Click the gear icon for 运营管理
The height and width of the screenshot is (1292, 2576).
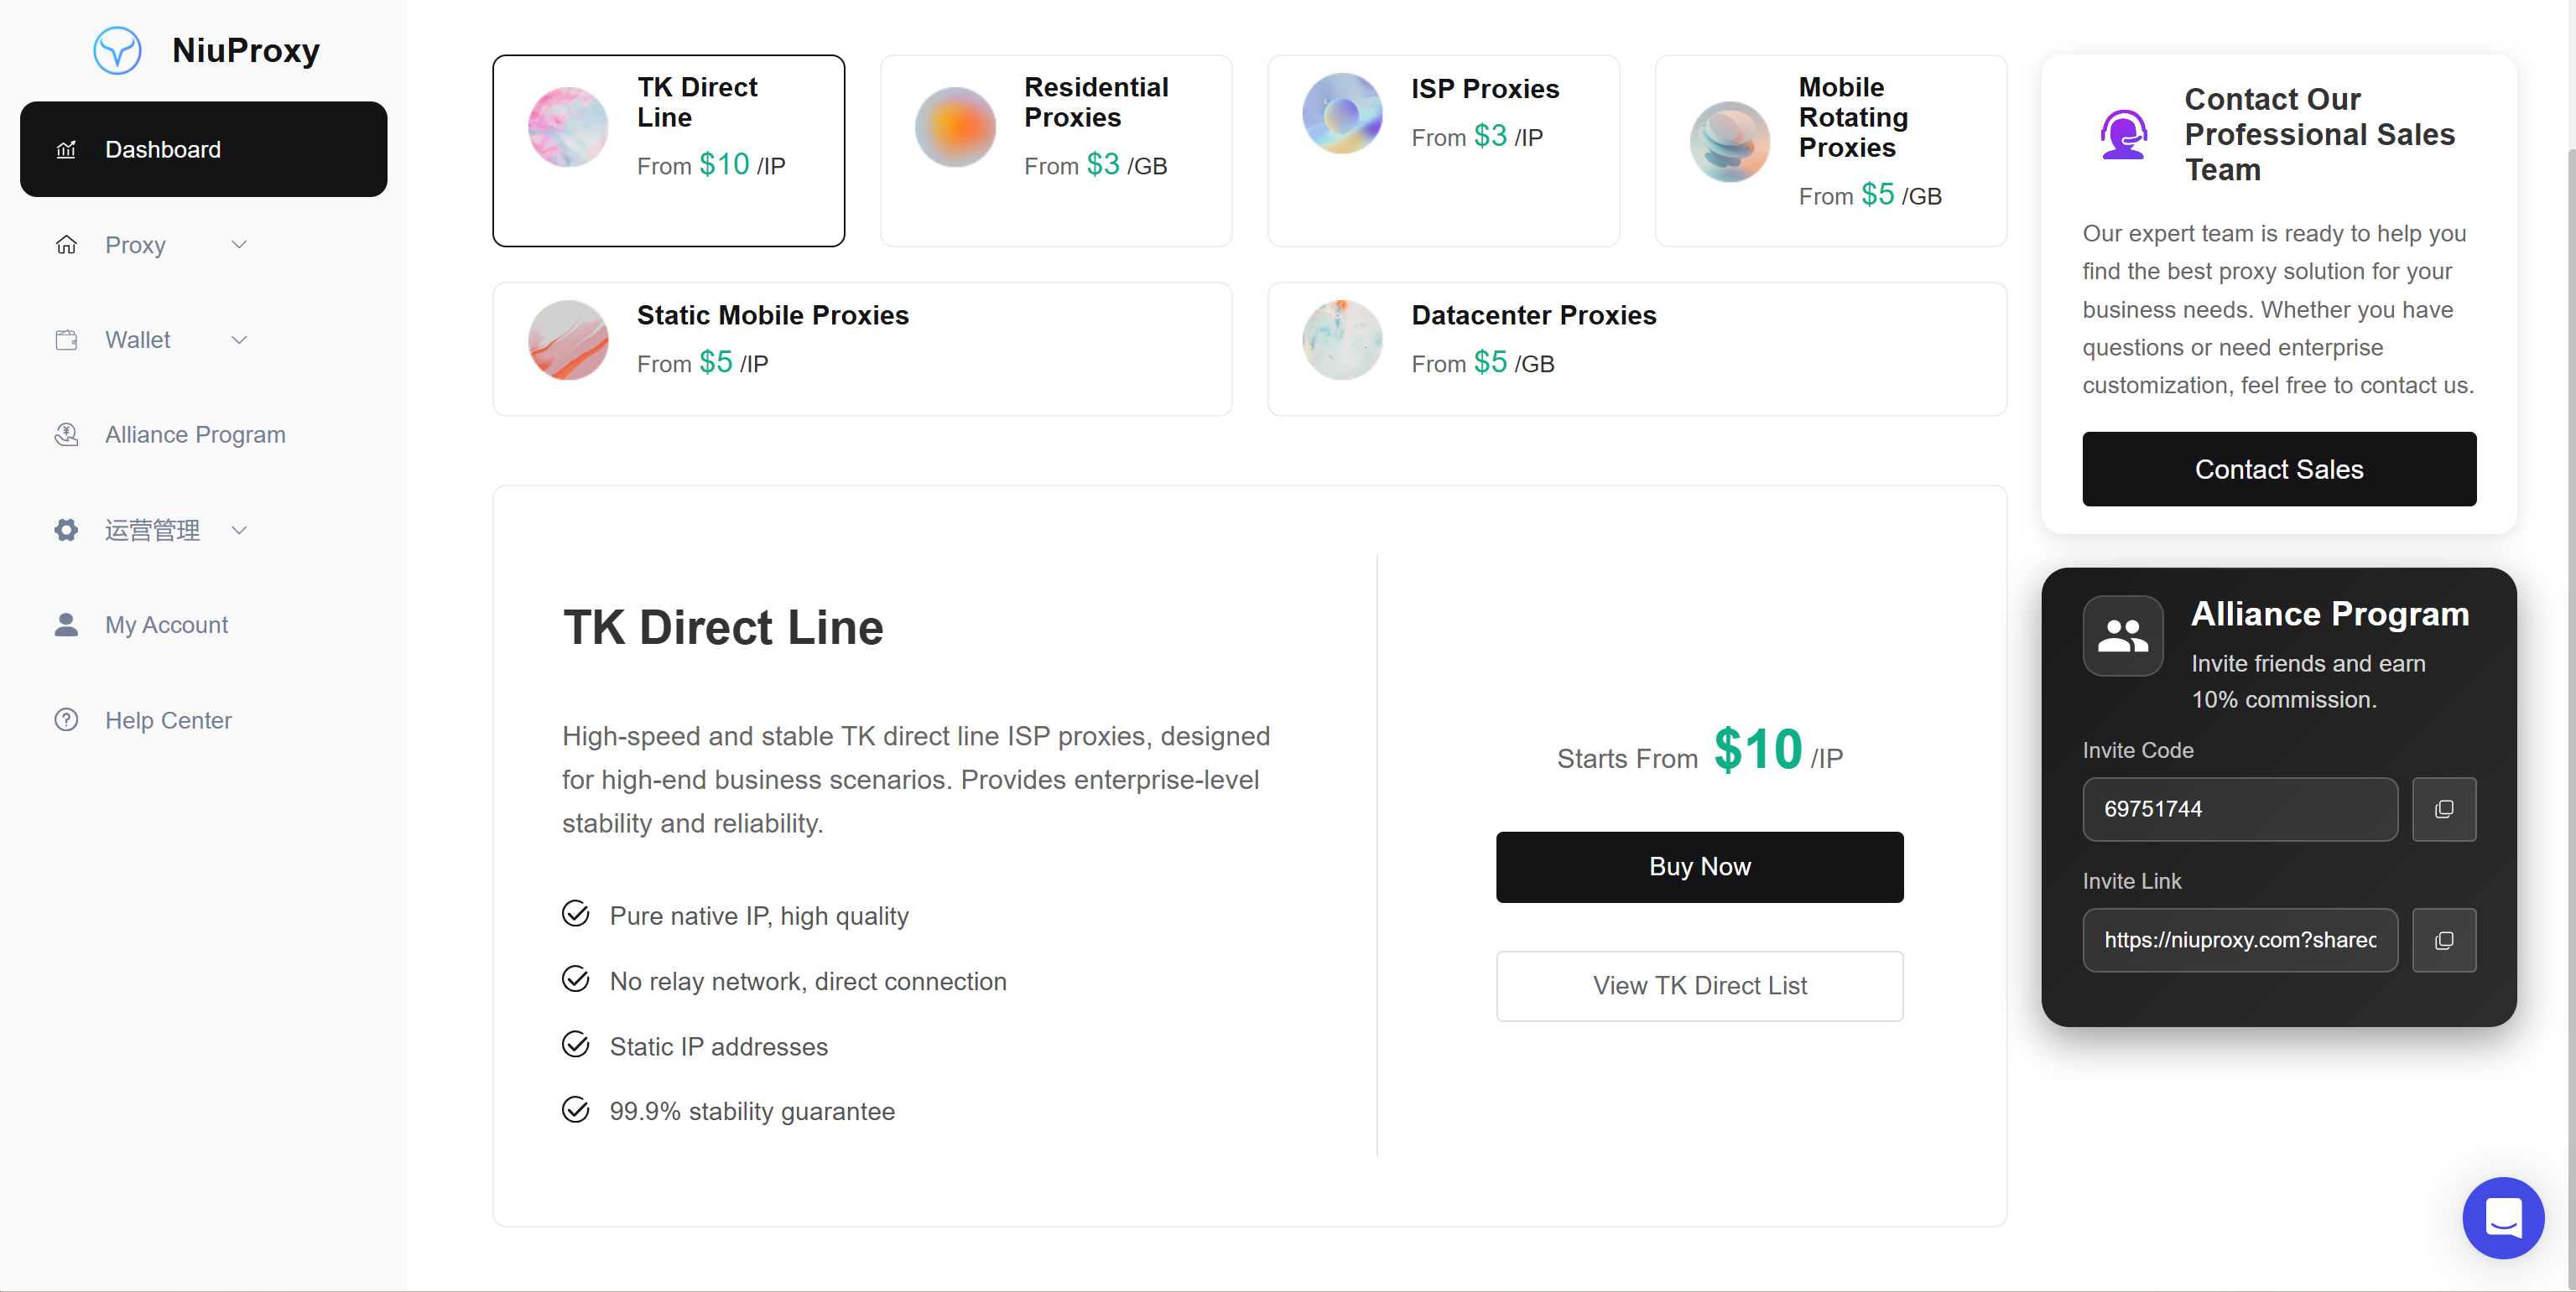click(66, 530)
